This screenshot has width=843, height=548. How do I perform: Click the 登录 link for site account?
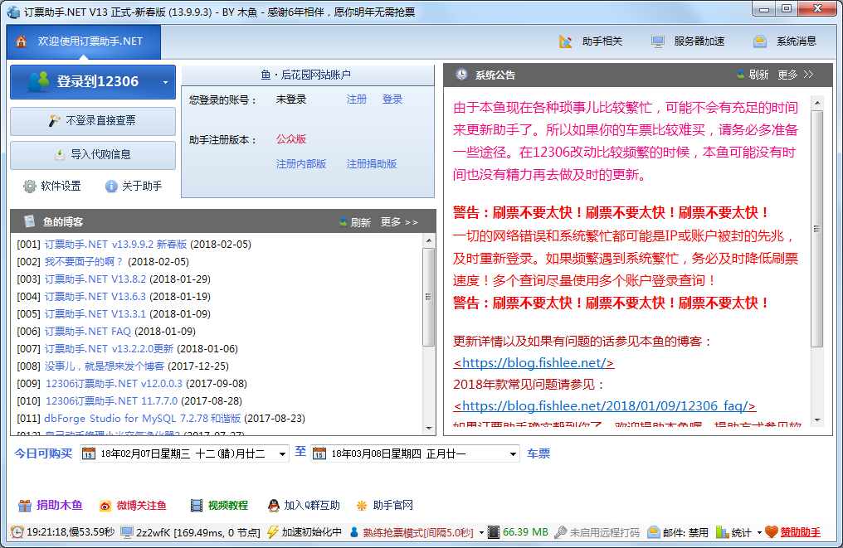click(x=392, y=99)
